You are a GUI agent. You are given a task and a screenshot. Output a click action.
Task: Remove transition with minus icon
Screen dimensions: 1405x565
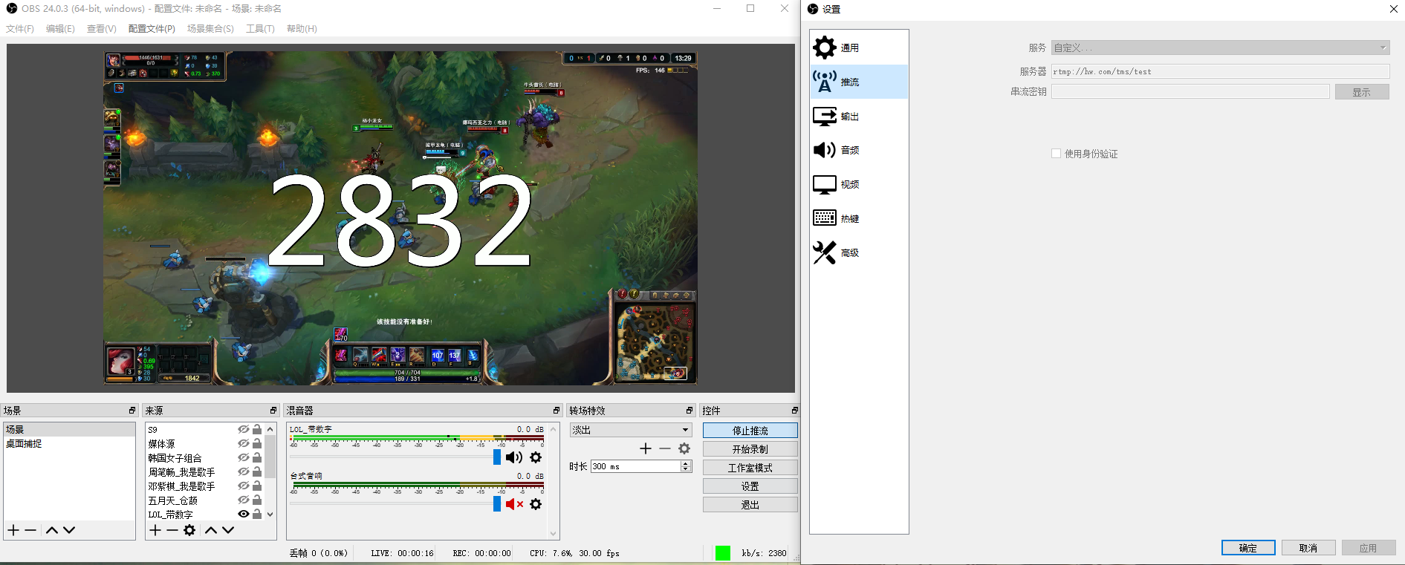point(664,448)
